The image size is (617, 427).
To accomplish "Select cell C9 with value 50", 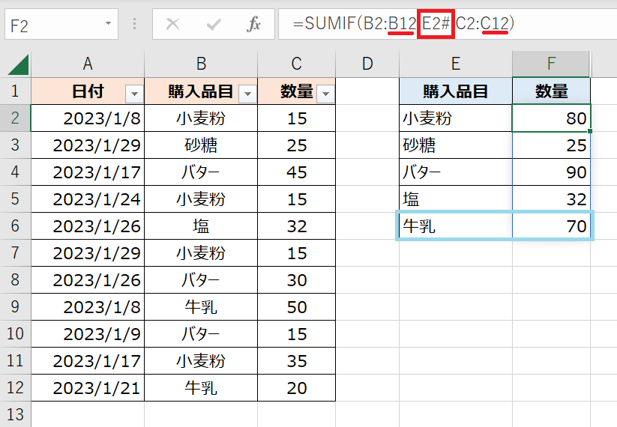I will click(297, 307).
